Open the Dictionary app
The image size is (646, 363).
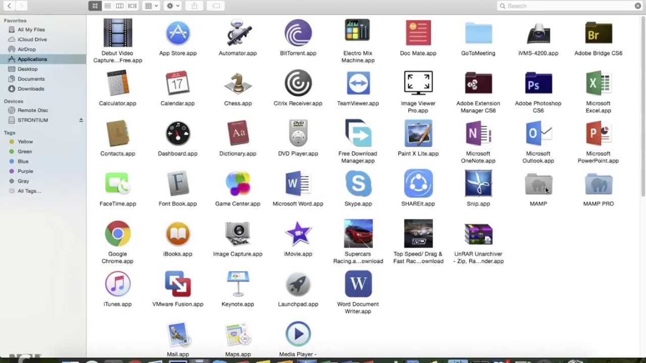pos(238,134)
